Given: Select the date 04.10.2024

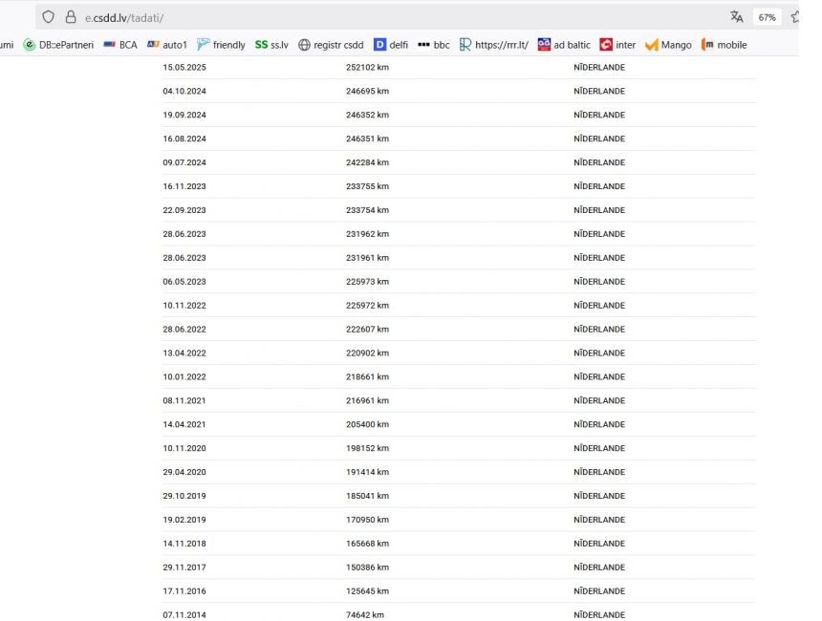Looking at the screenshot, I should click(184, 91).
